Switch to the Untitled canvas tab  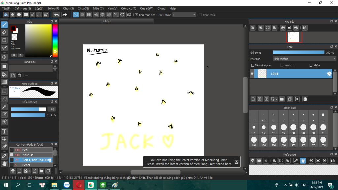tap(106, 21)
